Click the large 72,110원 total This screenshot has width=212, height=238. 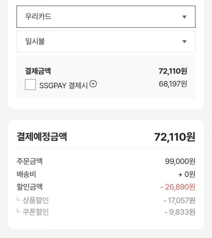pyautogui.click(x=175, y=137)
